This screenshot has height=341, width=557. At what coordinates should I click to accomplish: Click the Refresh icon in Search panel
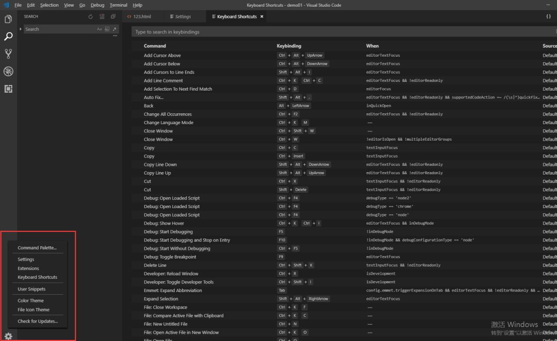click(x=91, y=16)
